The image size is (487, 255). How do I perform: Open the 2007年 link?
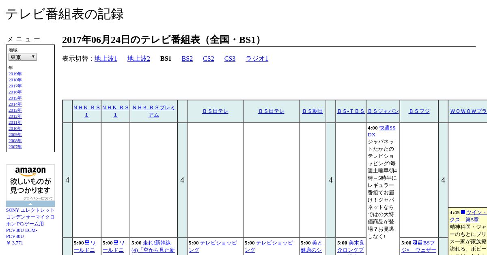point(15,147)
